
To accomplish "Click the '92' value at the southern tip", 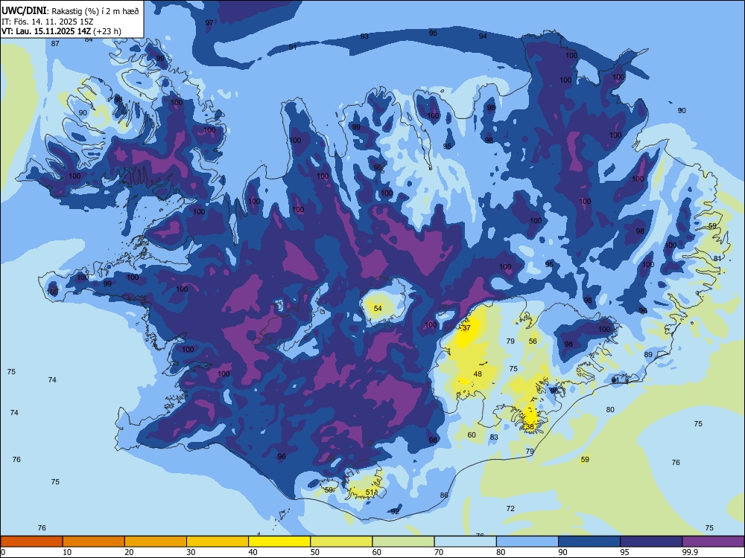I will 395,512.
